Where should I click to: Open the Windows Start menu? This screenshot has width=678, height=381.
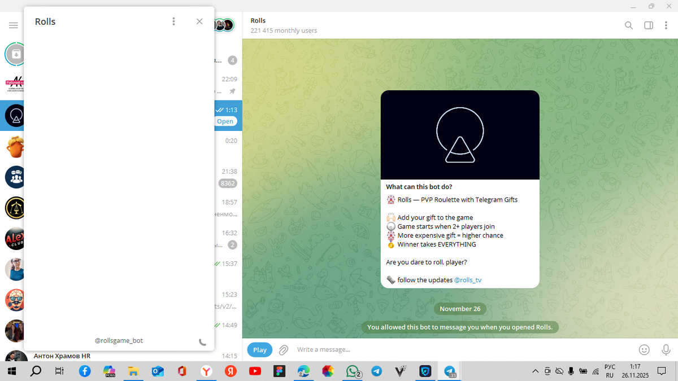(11, 371)
